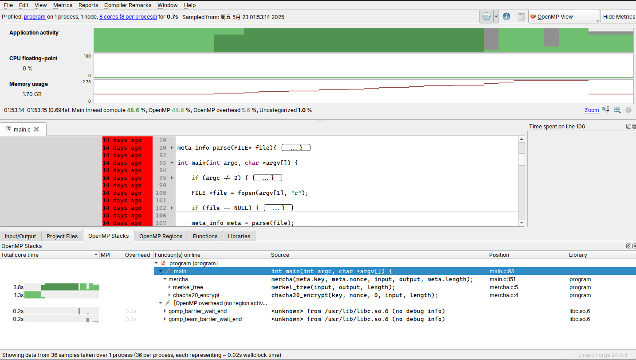This screenshot has width=636, height=360.
Task: Open dropdown arrow next to clock icon
Action: point(496,17)
